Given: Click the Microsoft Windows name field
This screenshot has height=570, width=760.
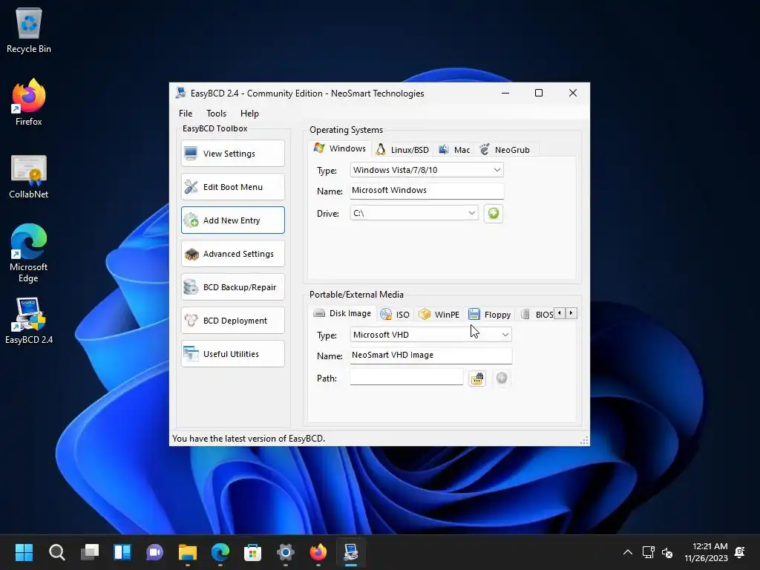Looking at the screenshot, I should click(x=427, y=191).
